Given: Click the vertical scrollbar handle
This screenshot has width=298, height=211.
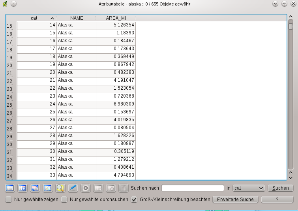Looking at the screenshot, I should (x=291, y=26).
